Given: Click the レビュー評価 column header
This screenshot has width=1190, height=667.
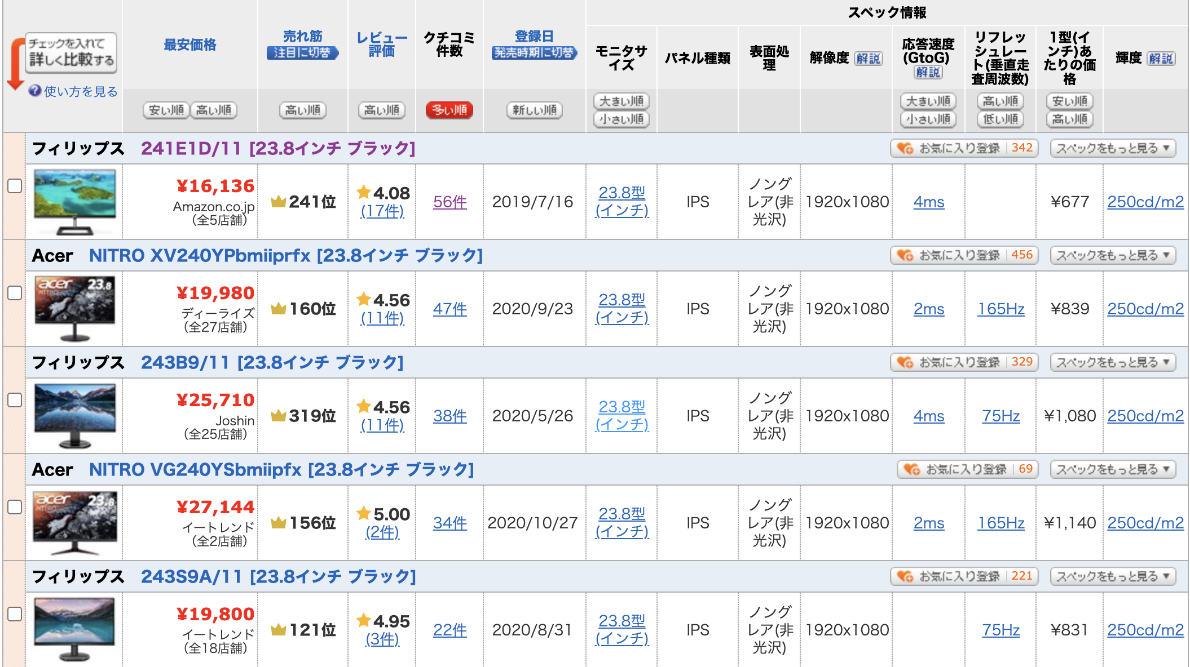Looking at the screenshot, I should (382, 45).
